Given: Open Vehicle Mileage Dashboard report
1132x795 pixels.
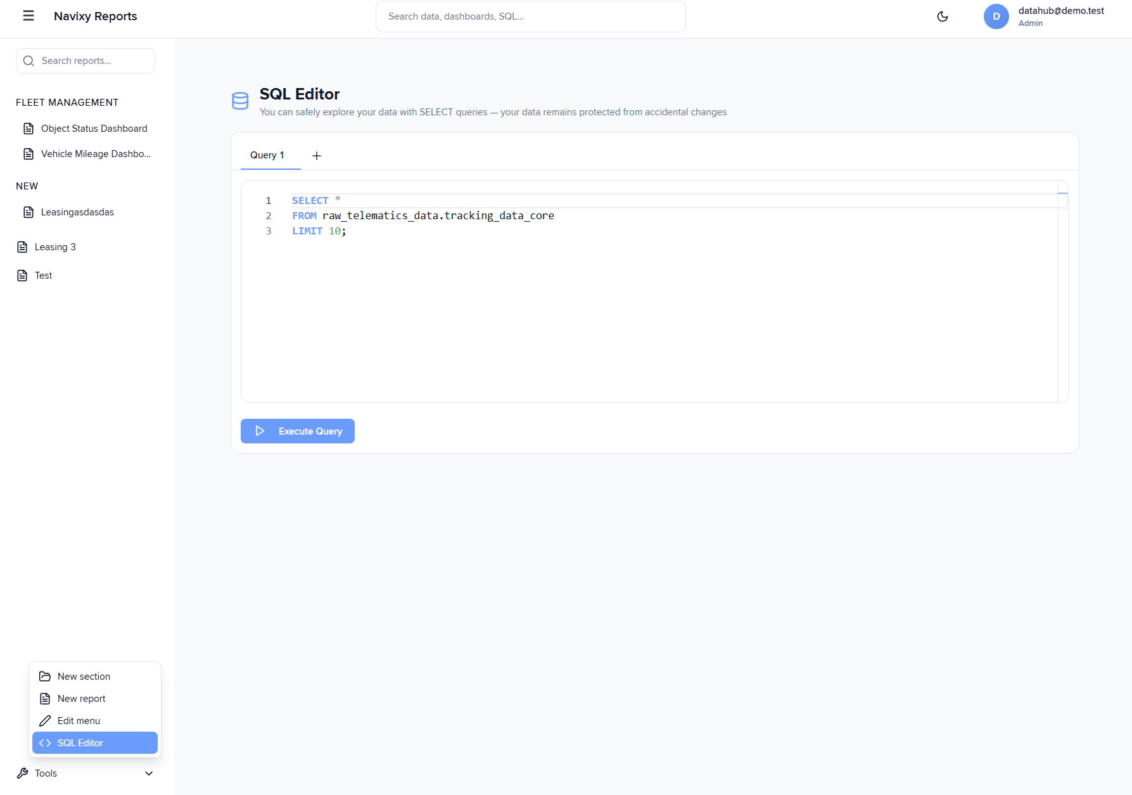Looking at the screenshot, I should [x=96, y=154].
